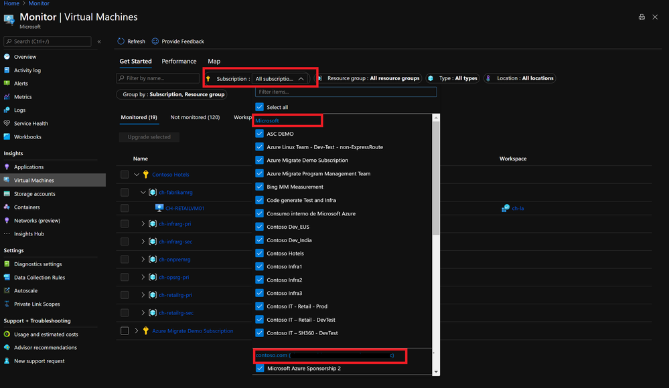Uncheck Microsoft Azure Sponsorship 2
The image size is (669, 388).
pyautogui.click(x=259, y=368)
